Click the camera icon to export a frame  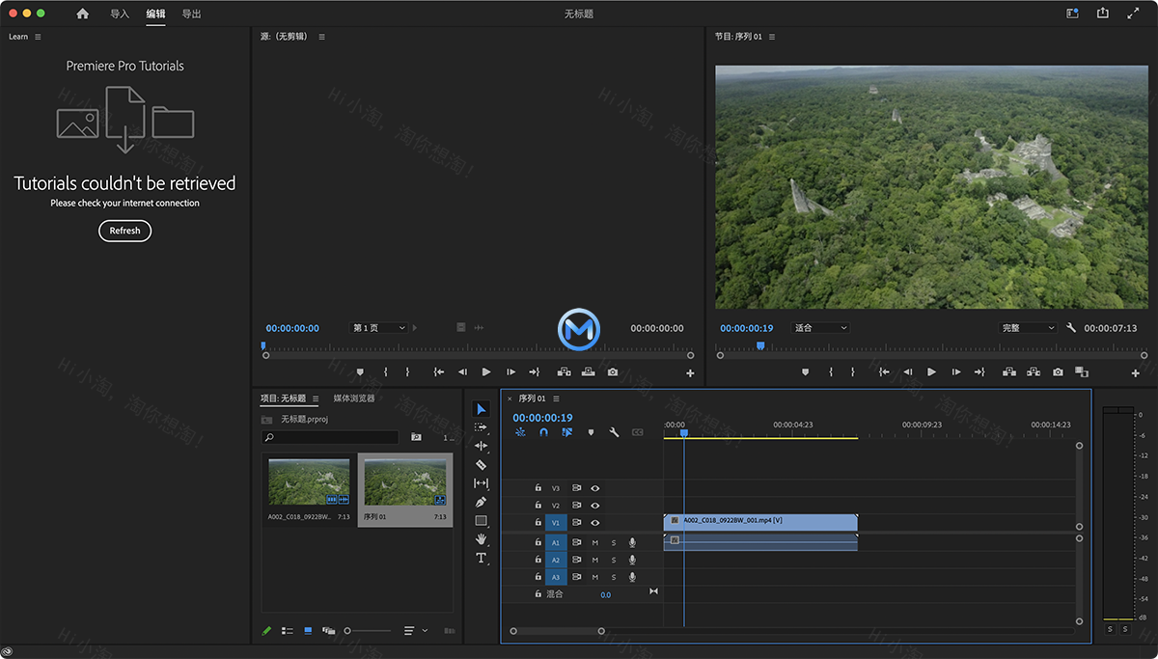coord(1058,371)
